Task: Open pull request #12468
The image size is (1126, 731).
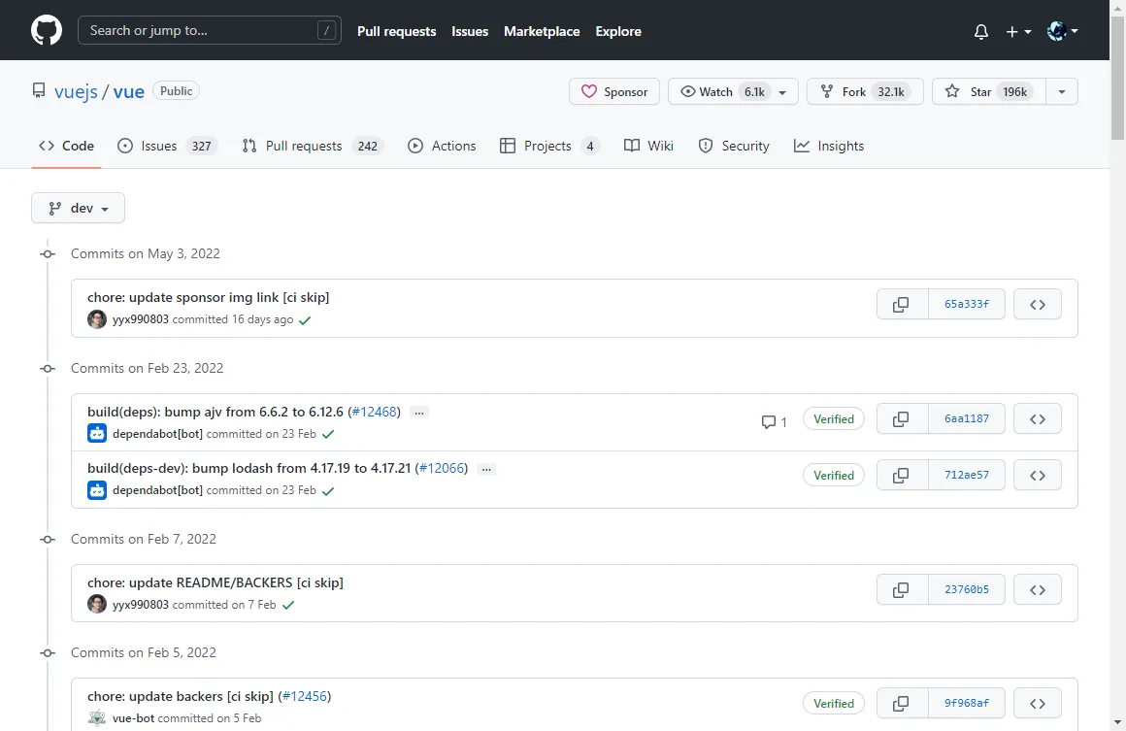Action: coord(374,413)
